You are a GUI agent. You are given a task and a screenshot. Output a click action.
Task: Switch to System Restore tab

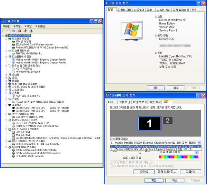point(164,10)
